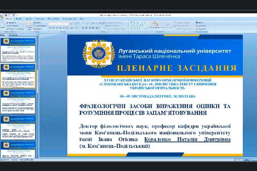The image size is (257, 171).
Task: Select the highlighted second slide thumbnail
Action: (x=18, y=76)
